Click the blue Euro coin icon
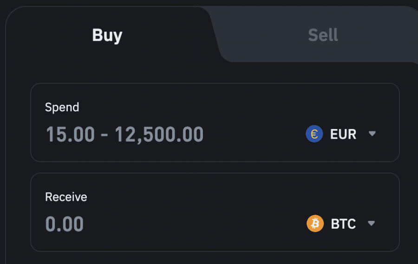 tap(314, 134)
